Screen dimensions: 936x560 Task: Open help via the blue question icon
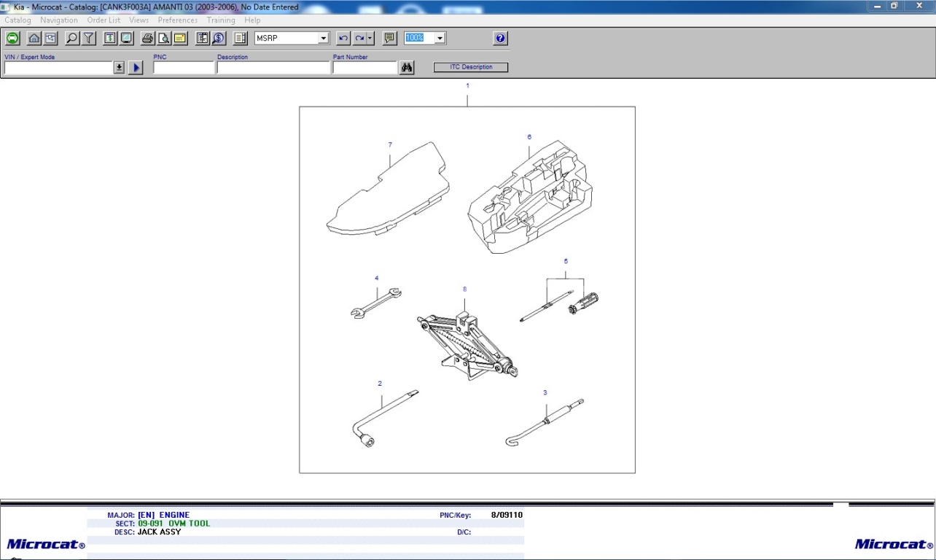tap(500, 38)
